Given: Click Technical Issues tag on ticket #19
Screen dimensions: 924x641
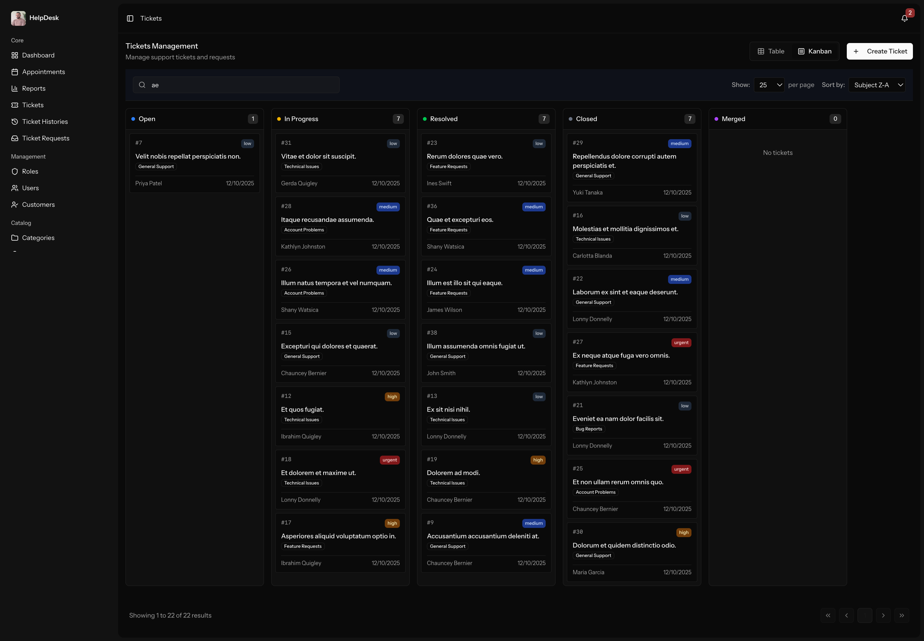Looking at the screenshot, I should 447,483.
